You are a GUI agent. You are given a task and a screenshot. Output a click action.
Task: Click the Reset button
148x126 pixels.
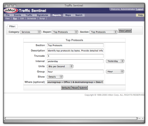(x=75, y=88)
